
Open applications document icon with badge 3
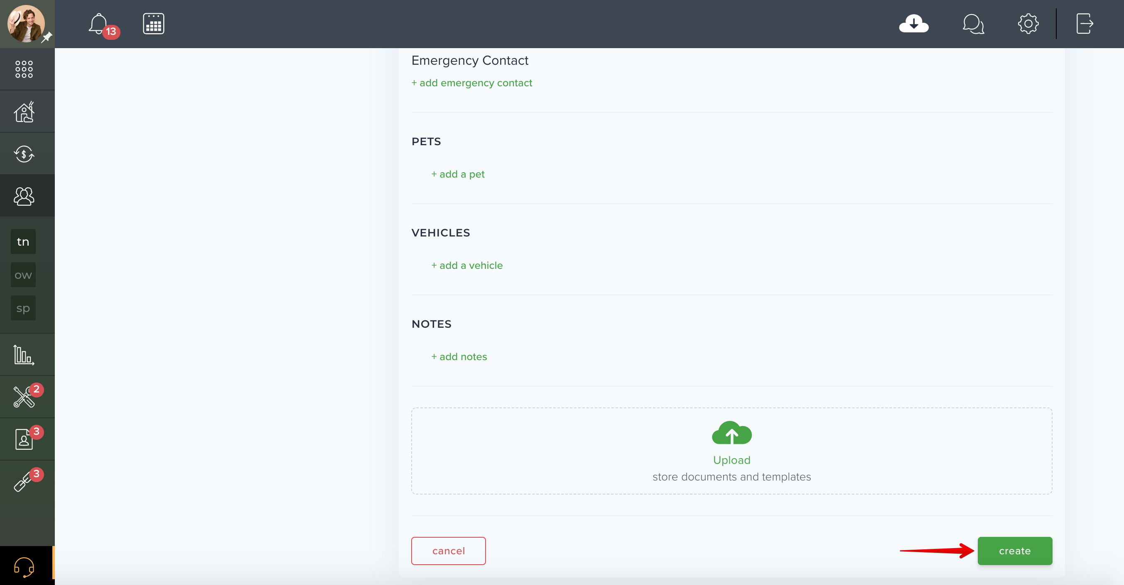[24, 439]
